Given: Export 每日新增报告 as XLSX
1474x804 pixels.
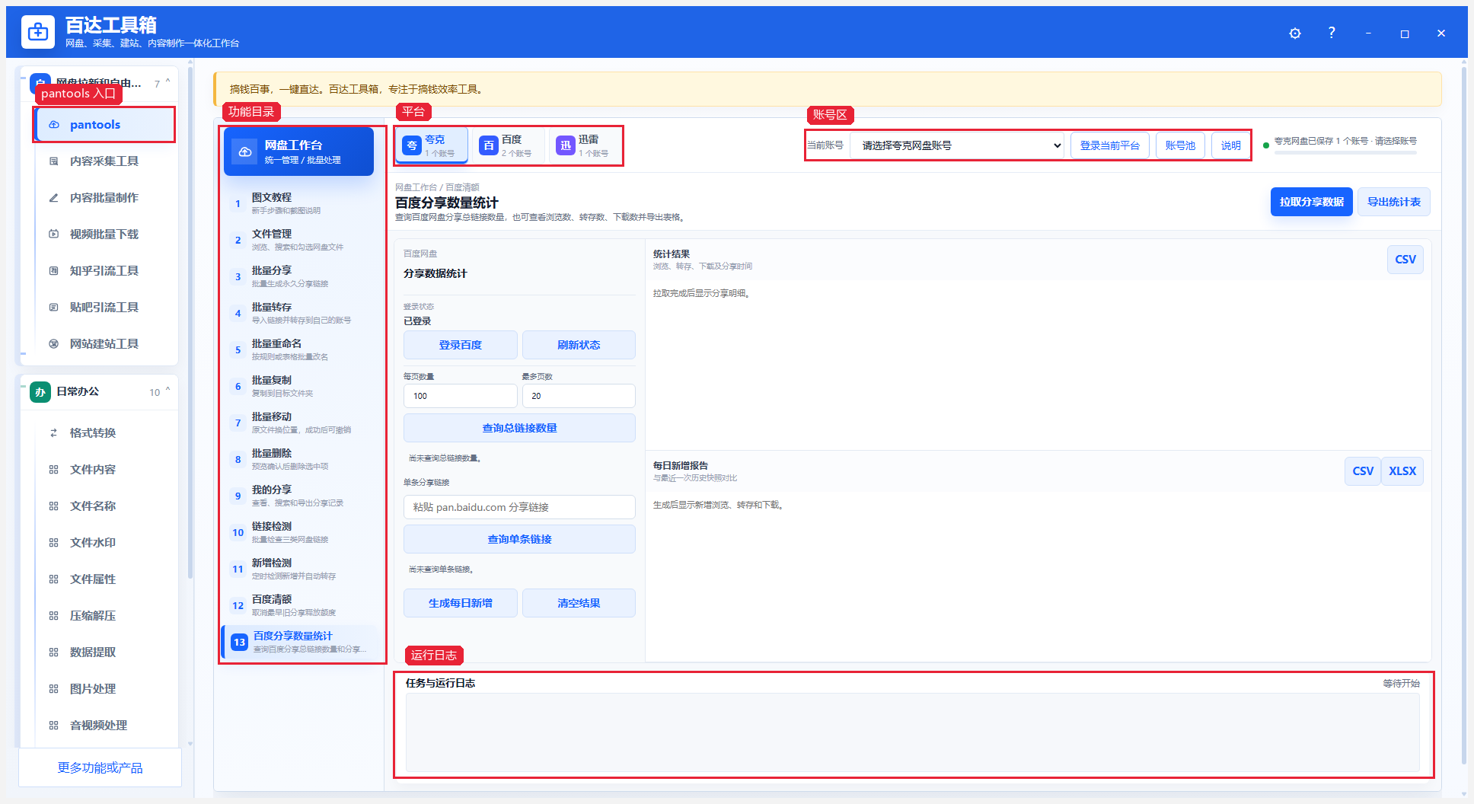Looking at the screenshot, I should (1402, 471).
